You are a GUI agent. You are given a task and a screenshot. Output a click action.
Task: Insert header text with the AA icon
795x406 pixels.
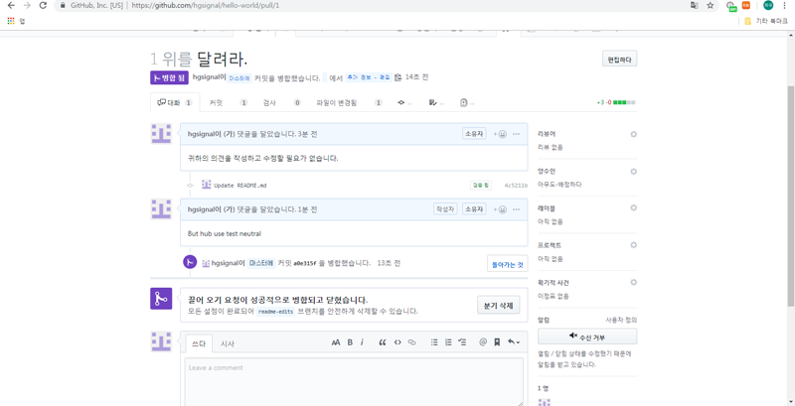coord(336,342)
